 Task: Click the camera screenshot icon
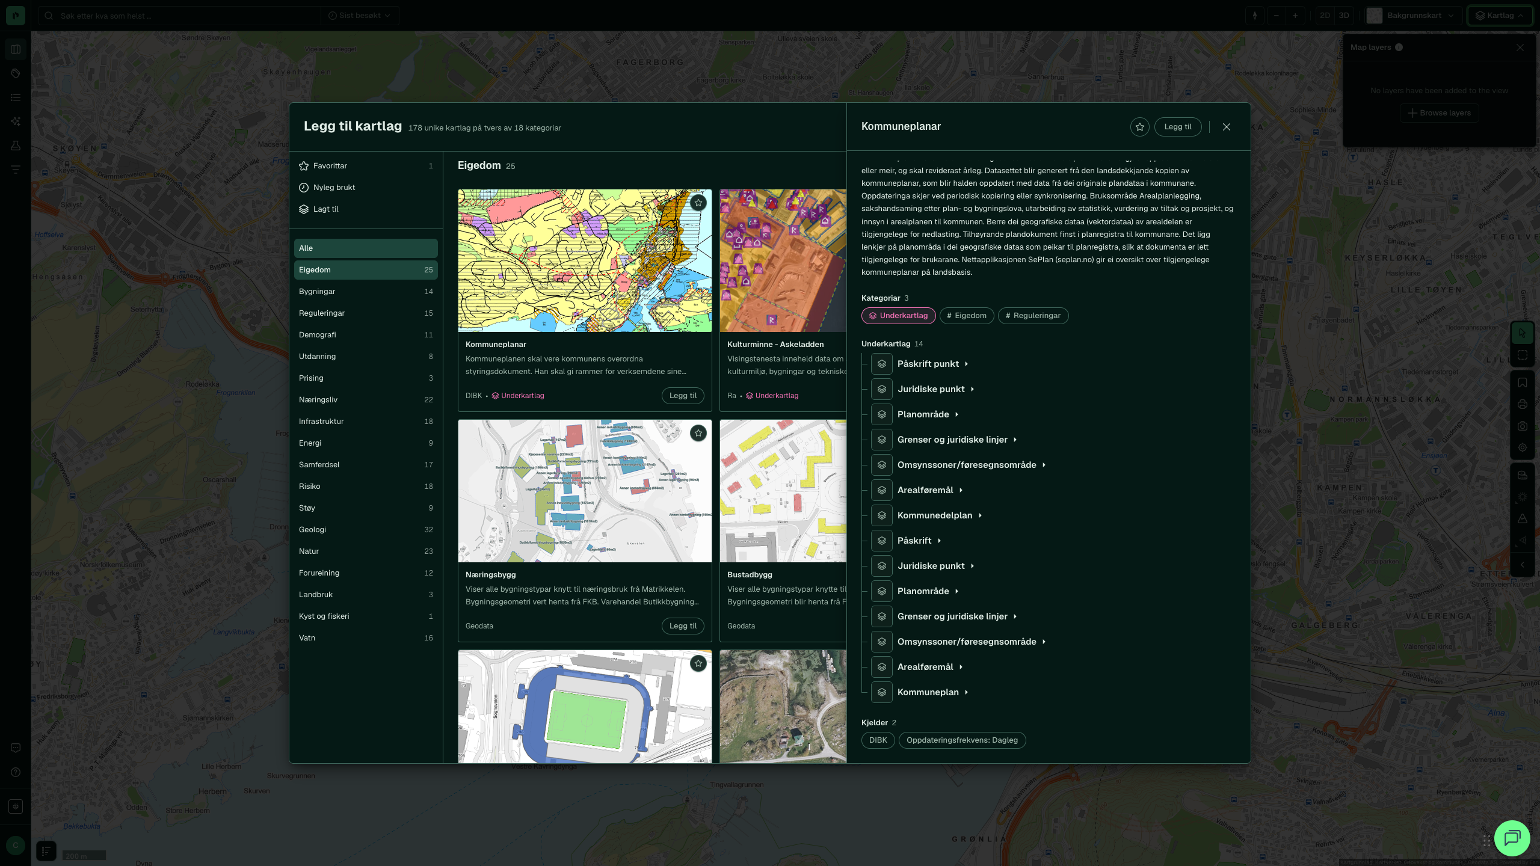tap(1523, 426)
